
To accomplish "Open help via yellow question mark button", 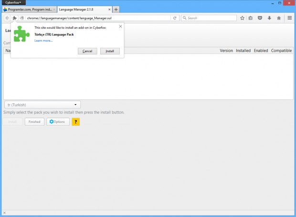I will (76, 122).
